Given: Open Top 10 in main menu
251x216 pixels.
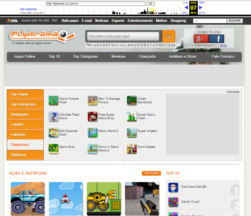Looking at the screenshot, I should 54,57.
